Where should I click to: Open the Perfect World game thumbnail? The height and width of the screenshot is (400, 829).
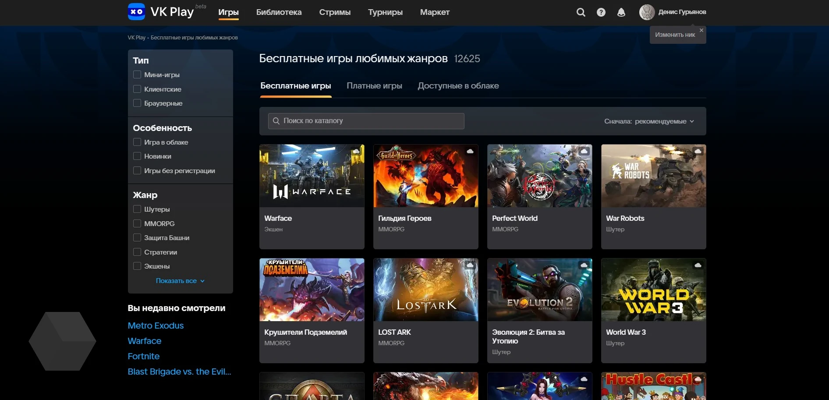(539, 176)
